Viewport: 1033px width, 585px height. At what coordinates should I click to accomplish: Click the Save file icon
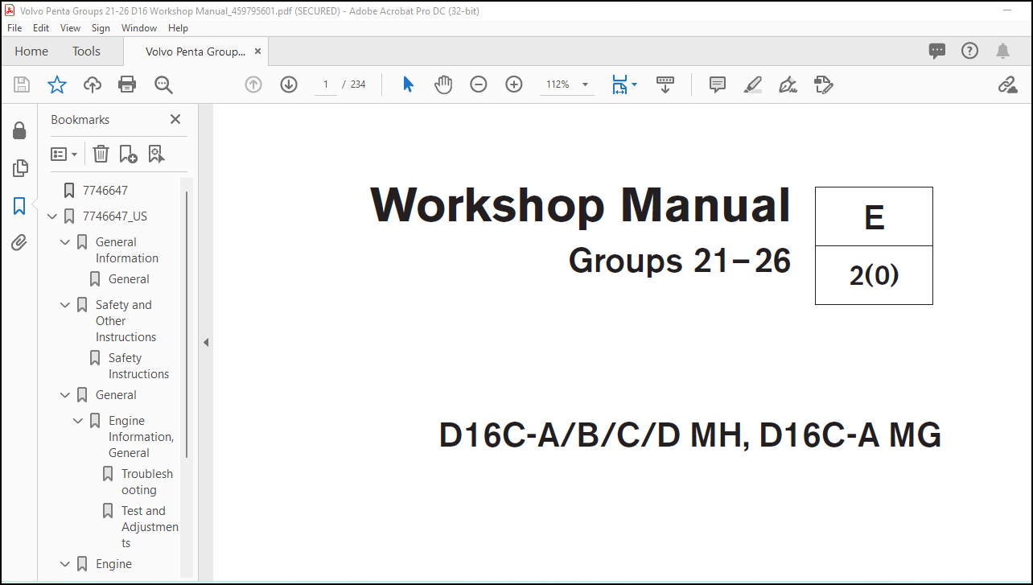(x=22, y=84)
